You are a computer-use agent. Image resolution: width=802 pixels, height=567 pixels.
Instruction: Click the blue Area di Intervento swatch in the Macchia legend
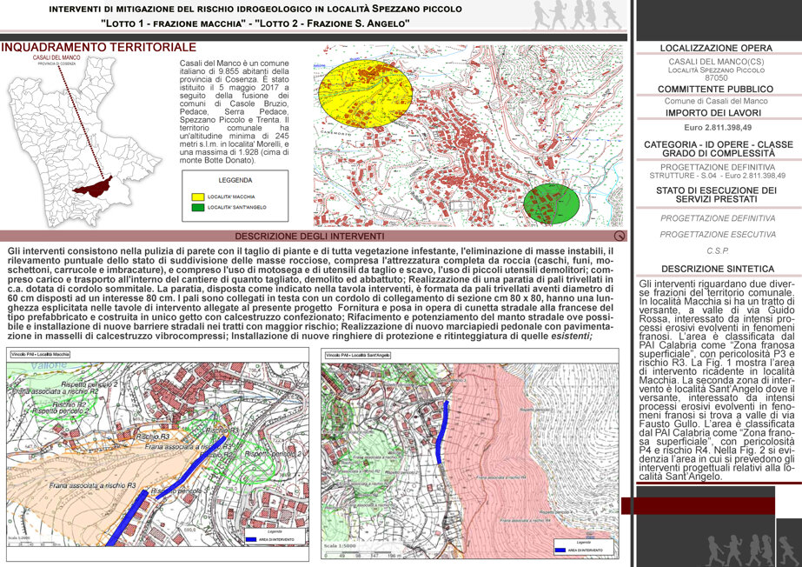coord(250,539)
